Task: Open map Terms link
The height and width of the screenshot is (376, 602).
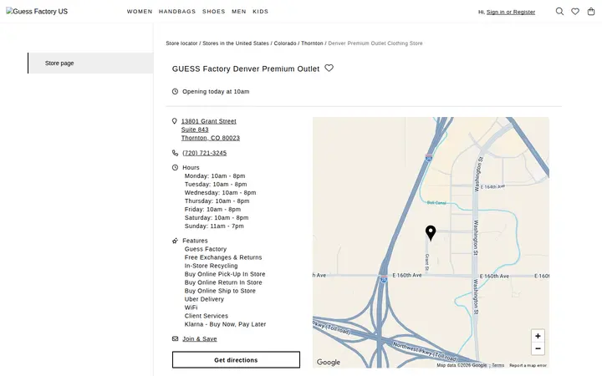Action: 498,365
